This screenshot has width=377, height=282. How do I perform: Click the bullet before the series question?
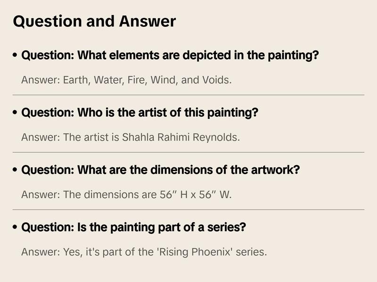click(16, 228)
